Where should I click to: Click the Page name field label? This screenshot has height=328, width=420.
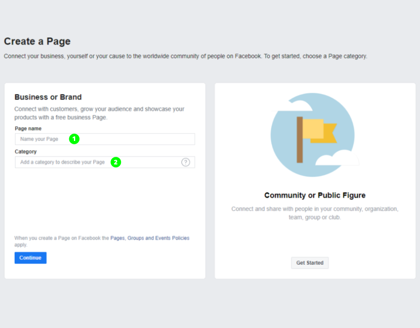pos(28,128)
